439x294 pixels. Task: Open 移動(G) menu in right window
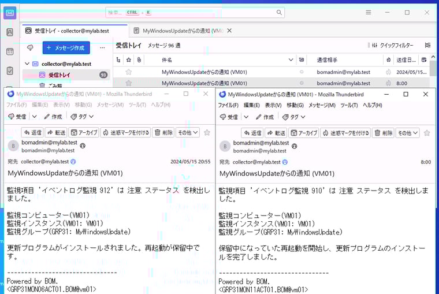[295, 105]
